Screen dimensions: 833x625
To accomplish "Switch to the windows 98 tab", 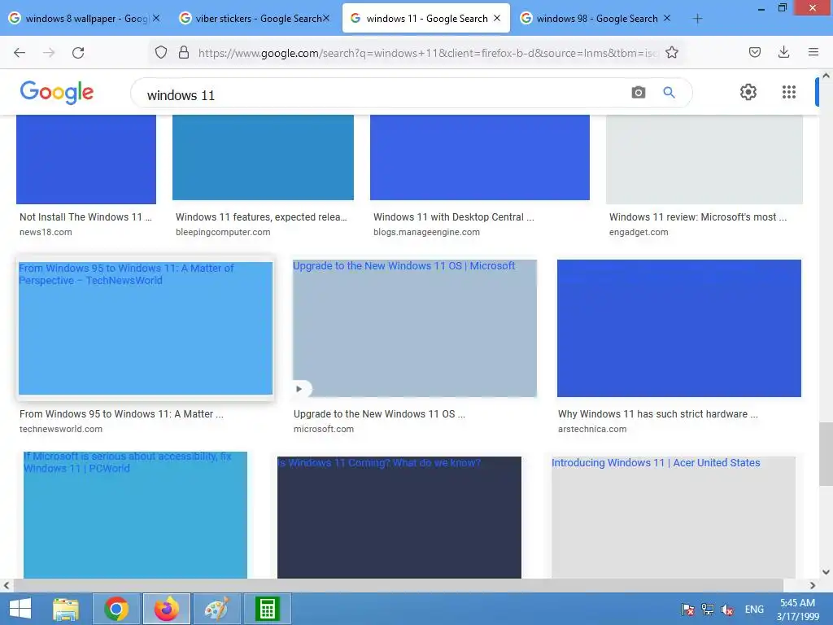I will (596, 19).
